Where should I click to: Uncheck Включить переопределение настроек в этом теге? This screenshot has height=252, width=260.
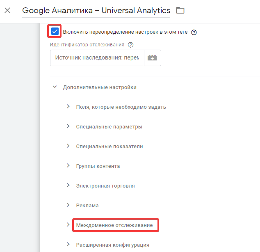click(x=55, y=31)
